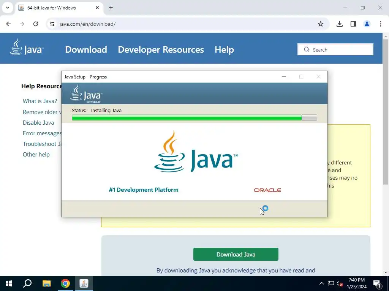
Task: Open Chrome downloads icon
Action: click(x=339, y=24)
